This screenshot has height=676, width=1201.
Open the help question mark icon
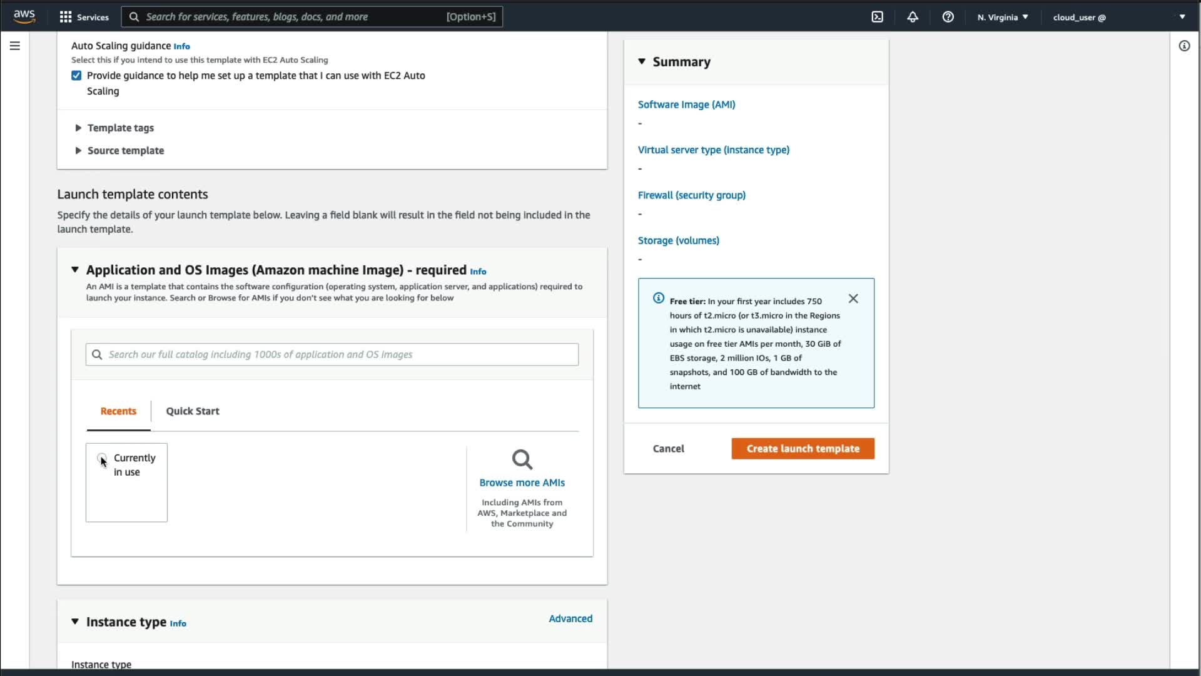coord(948,17)
